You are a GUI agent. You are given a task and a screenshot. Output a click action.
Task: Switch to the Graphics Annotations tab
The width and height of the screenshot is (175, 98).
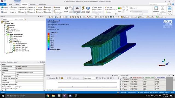point(53,90)
